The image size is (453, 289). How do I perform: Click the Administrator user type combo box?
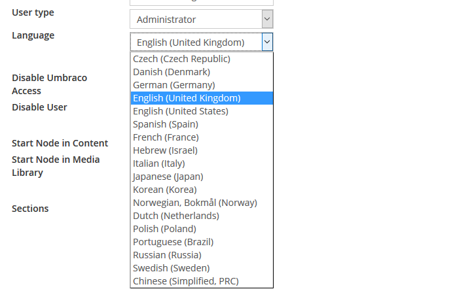(195, 19)
